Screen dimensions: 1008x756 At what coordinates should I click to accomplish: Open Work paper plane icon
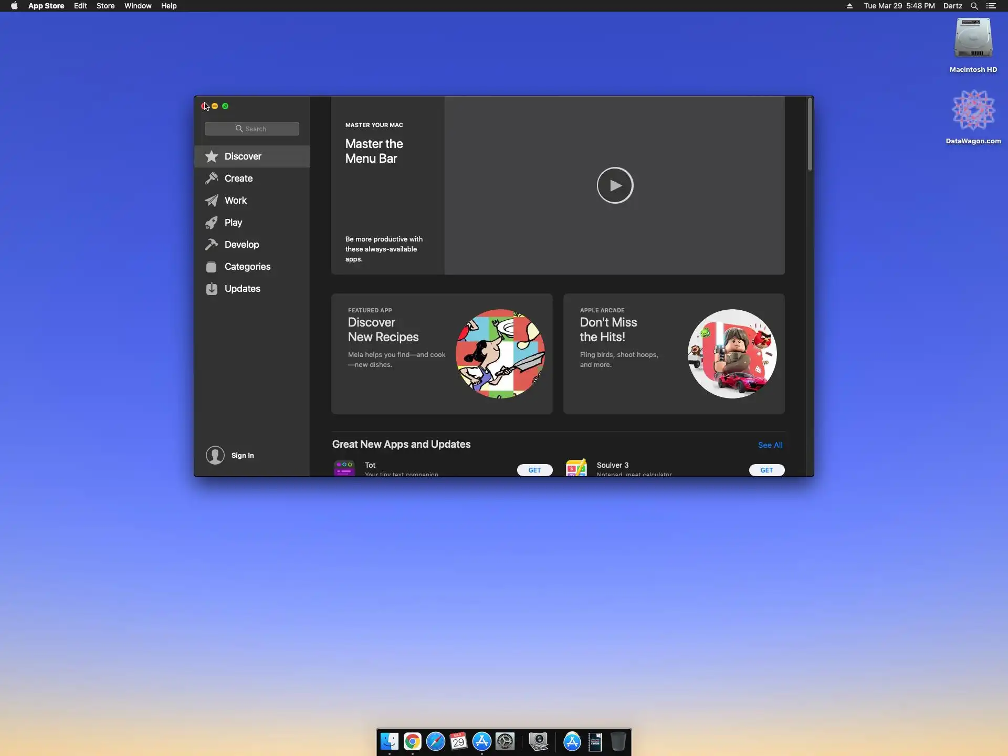click(x=212, y=201)
